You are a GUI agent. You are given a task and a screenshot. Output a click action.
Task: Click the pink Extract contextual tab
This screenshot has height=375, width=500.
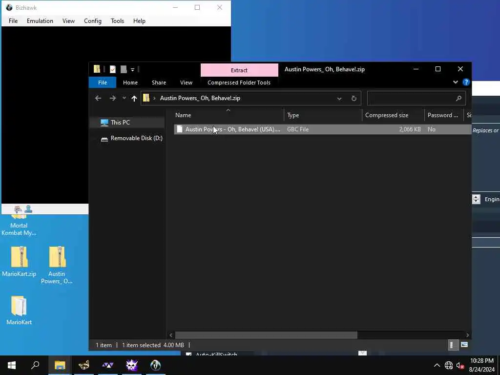coord(239,70)
